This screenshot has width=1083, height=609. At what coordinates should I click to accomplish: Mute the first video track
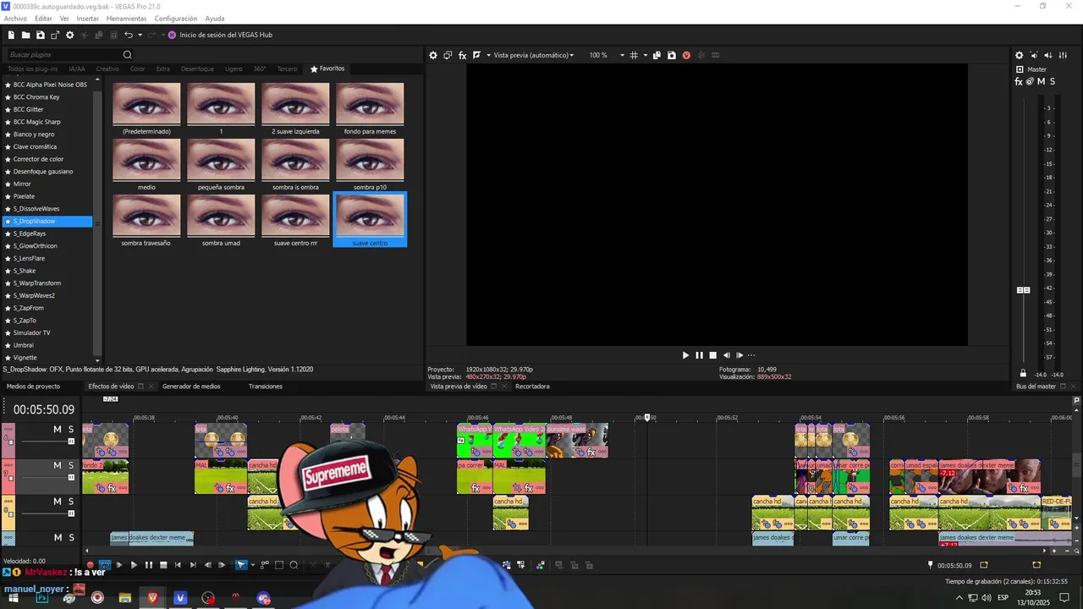[x=58, y=430]
